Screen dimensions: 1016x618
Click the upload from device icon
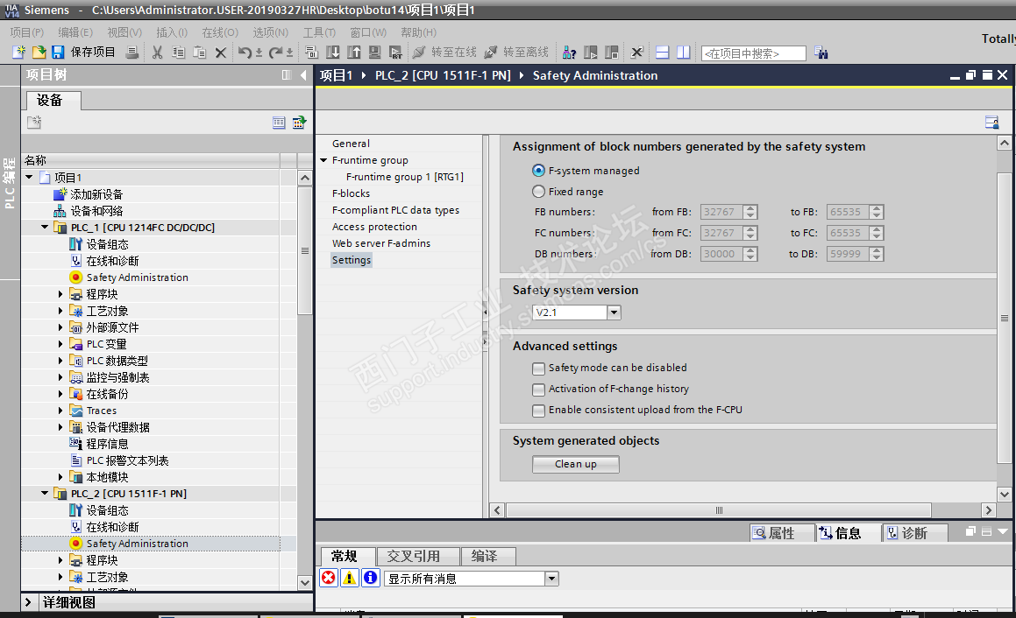point(354,53)
